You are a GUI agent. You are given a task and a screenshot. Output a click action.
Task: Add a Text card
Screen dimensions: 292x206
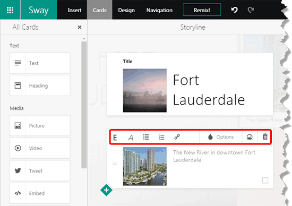click(x=40, y=63)
